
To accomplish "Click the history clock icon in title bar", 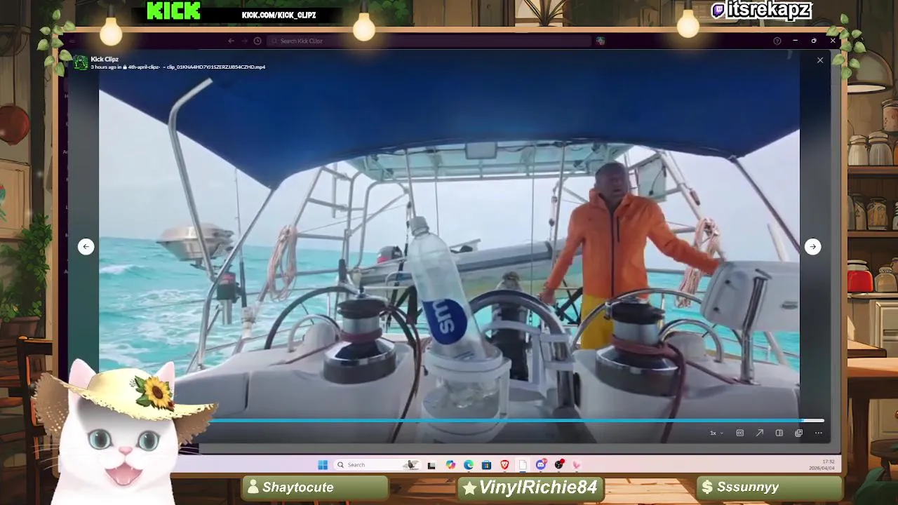I will (x=257, y=41).
